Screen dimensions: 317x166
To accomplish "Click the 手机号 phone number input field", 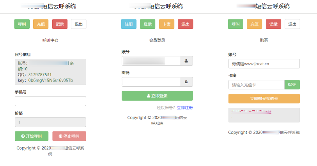I will (50, 101).
